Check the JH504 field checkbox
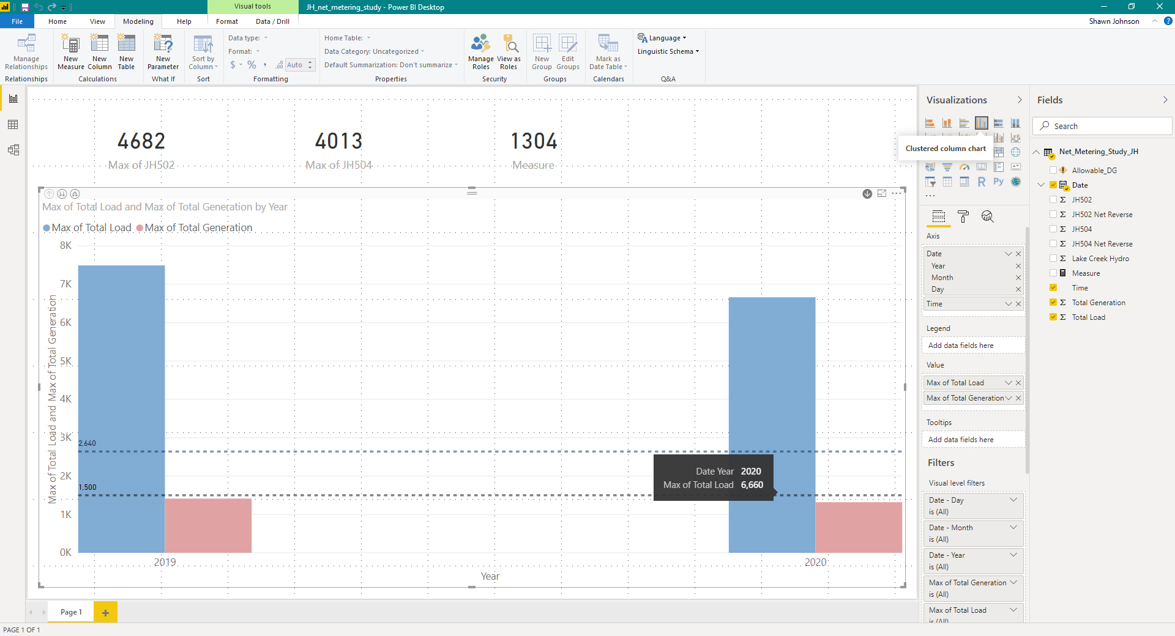 point(1053,229)
